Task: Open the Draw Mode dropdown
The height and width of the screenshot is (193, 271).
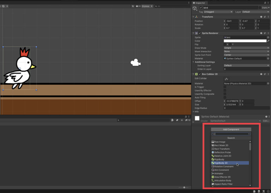Action: coord(247,48)
